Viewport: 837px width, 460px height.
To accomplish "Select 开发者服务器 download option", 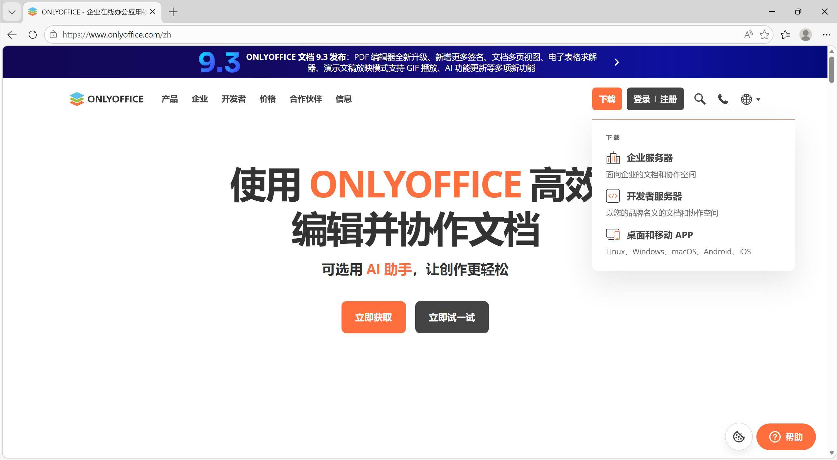I will point(654,196).
